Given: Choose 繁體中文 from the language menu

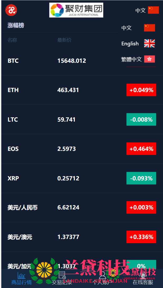Looking at the screenshot, I should pyautogui.click(x=131, y=59).
